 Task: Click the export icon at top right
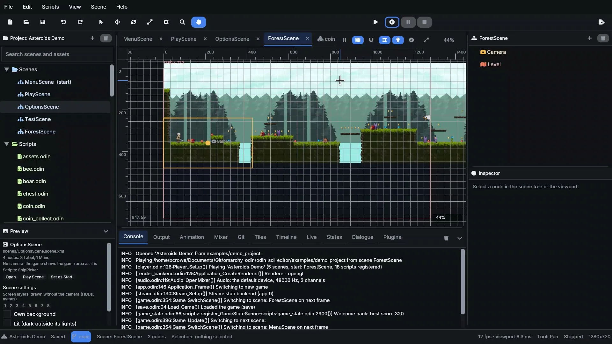click(601, 22)
